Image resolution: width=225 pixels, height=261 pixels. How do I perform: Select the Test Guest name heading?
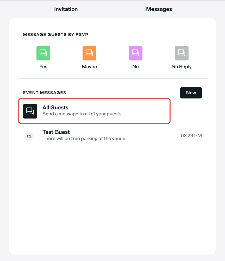pyautogui.click(x=56, y=132)
